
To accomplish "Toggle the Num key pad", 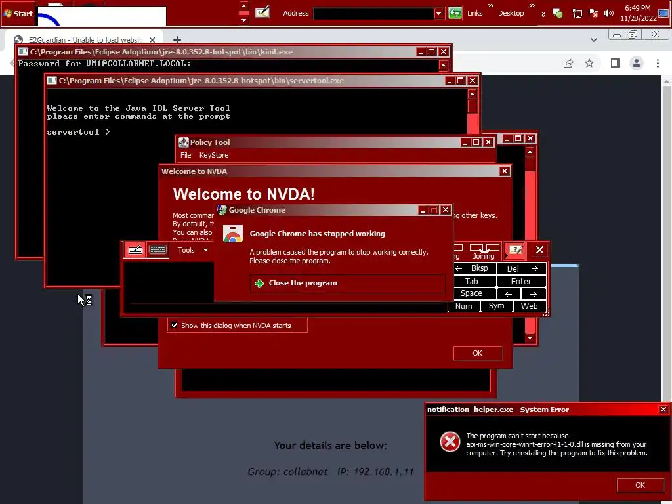I will tap(464, 306).
